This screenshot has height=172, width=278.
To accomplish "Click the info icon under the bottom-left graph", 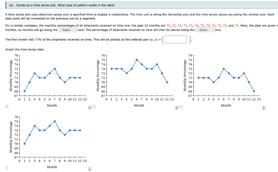I will tap(90, 169).
